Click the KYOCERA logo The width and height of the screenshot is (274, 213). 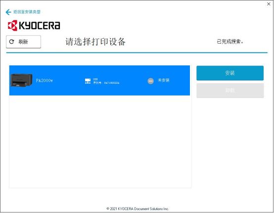point(34,25)
